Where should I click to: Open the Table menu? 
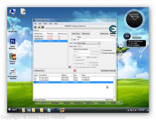(x=45, y=24)
